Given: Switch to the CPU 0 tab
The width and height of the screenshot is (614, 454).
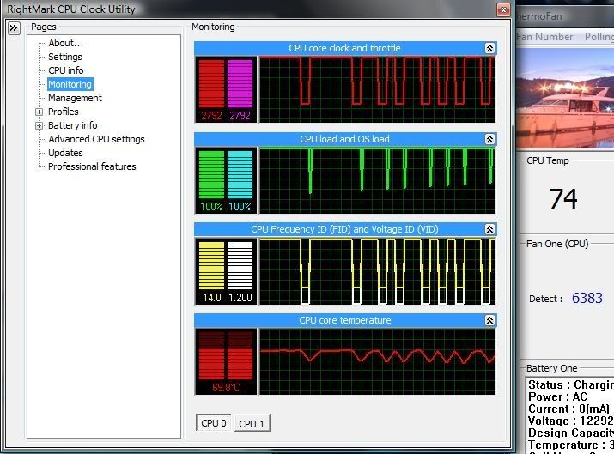Looking at the screenshot, I should point(213,423).
